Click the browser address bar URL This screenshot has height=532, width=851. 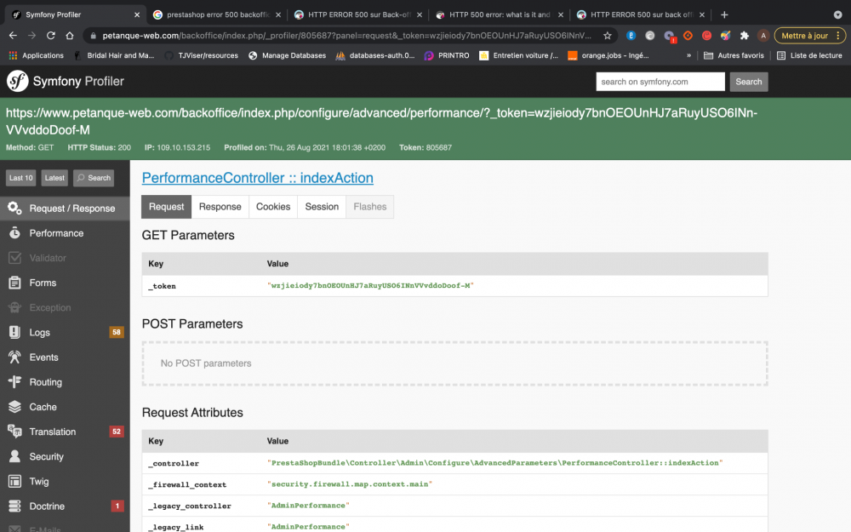[x=346, y=36]
